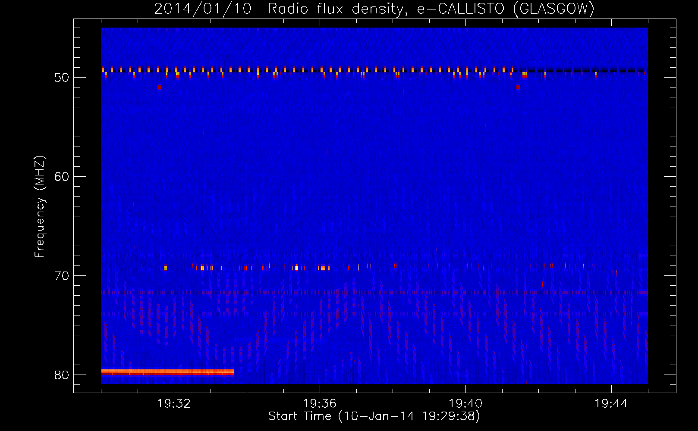Click the 19:40 time tick label
698x431 pixels.
(465, 403)
